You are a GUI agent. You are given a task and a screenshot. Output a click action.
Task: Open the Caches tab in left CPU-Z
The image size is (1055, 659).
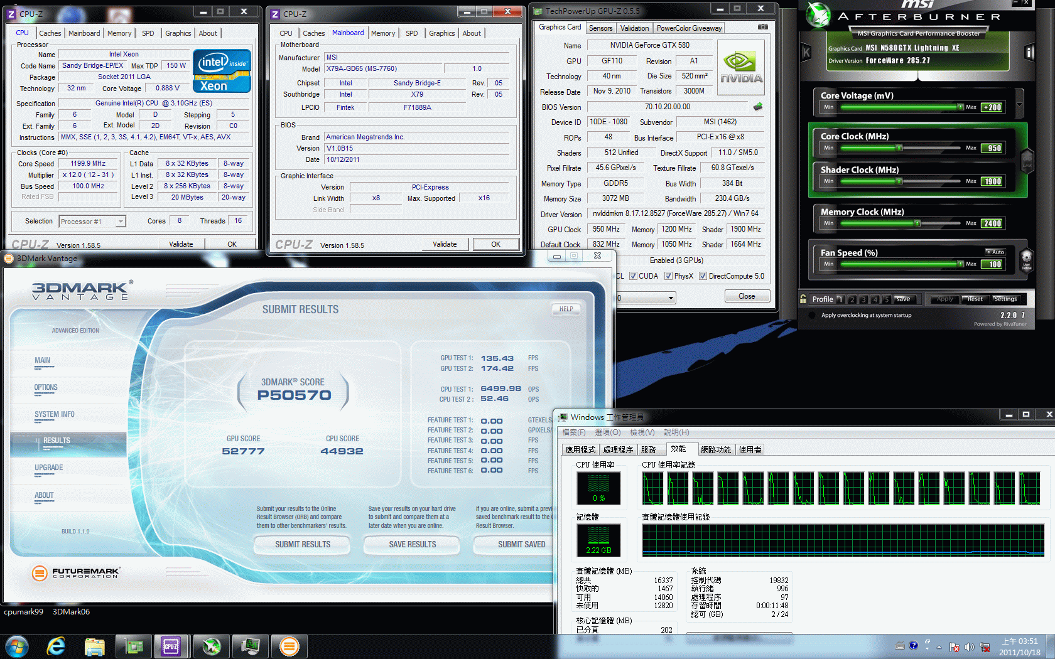pos(50,33)
